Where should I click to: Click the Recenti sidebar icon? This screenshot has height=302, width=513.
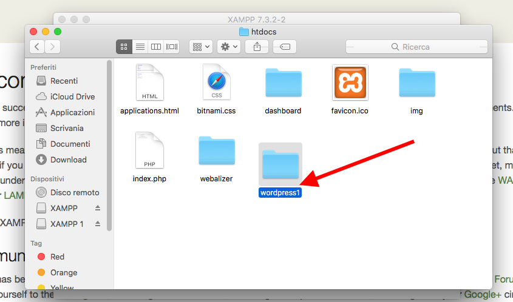(x=41, y=81)
